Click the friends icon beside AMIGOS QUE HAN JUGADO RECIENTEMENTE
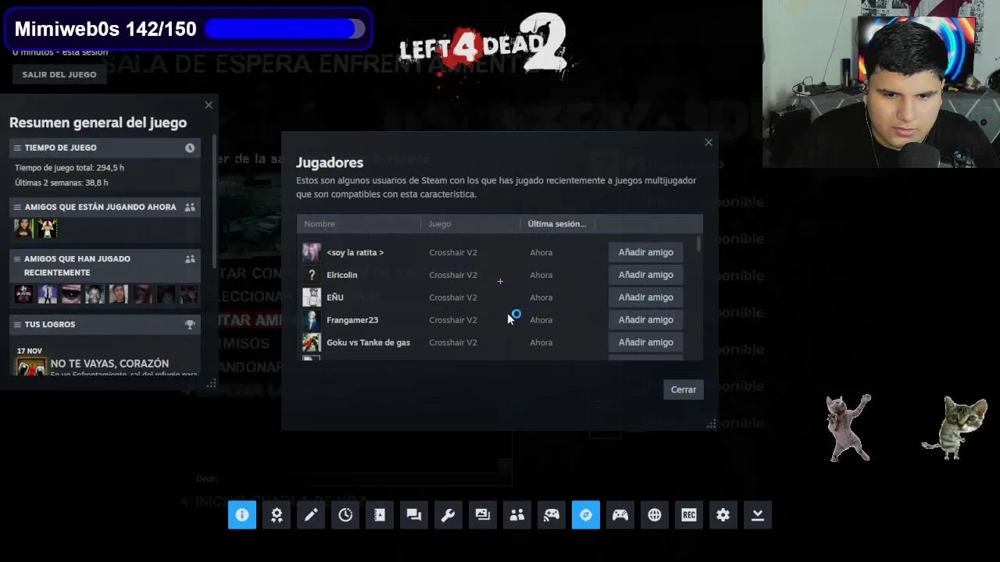 coord(190,259)
